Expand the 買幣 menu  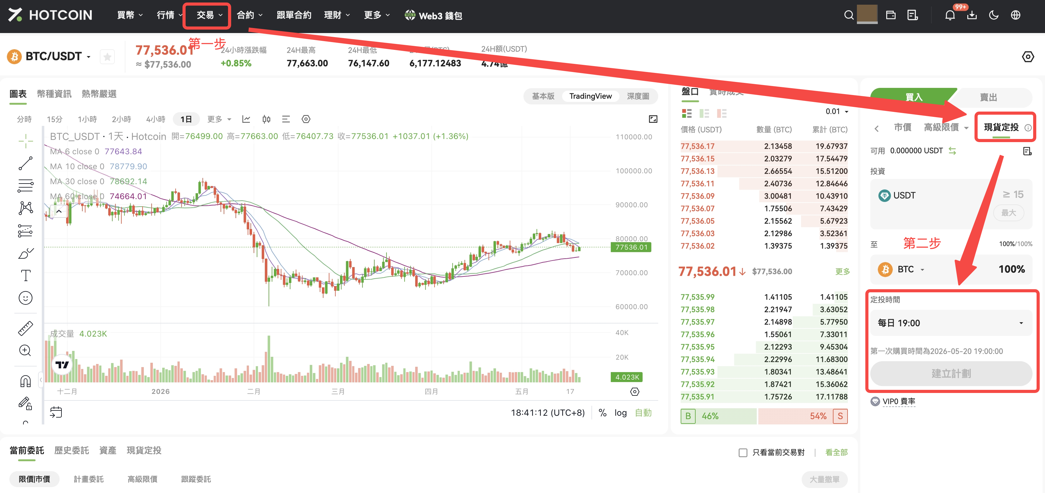point(129,15)
